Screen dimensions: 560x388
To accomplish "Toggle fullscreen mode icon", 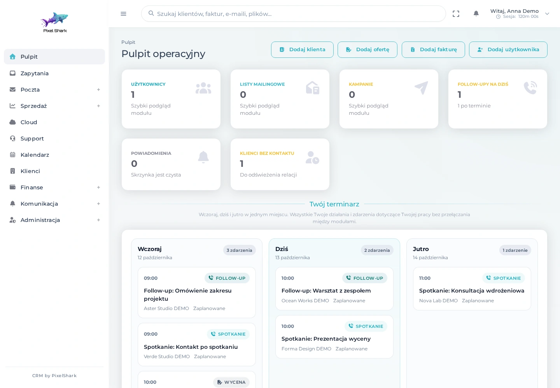I will click(456, 14).
